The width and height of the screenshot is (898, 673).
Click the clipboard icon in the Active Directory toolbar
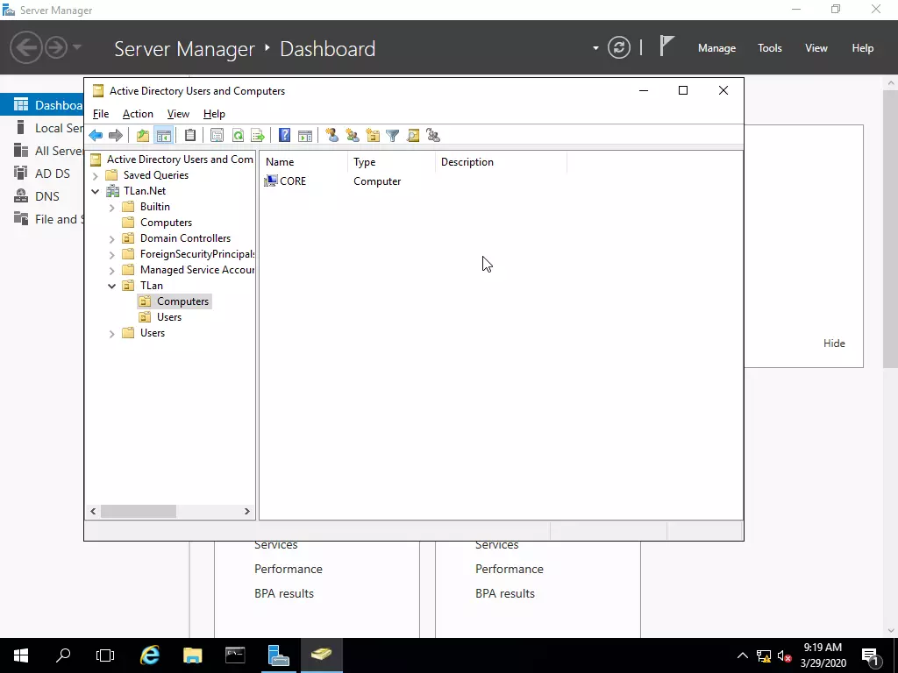tap(190, 136)
